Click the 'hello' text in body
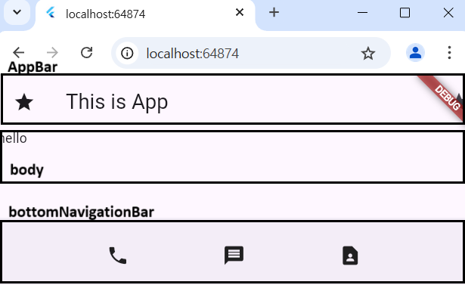 tap(14, 138)
